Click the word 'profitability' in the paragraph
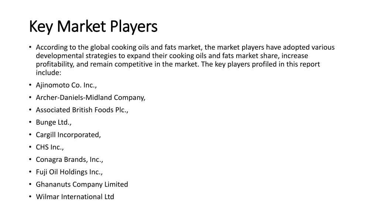This screenshot has height=212, width=378. tap(55, 64)
